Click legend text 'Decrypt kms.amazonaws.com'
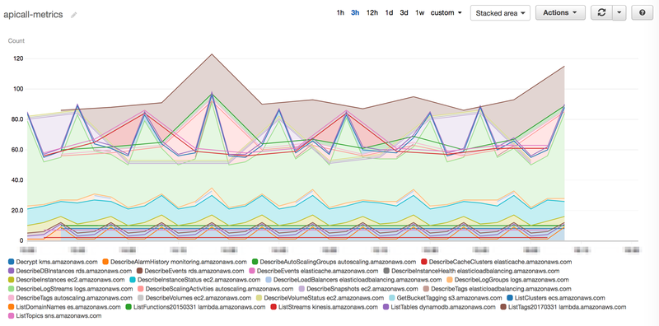Image resolution: width=659 pixels, height=326 pixels. tap(57, 262)
